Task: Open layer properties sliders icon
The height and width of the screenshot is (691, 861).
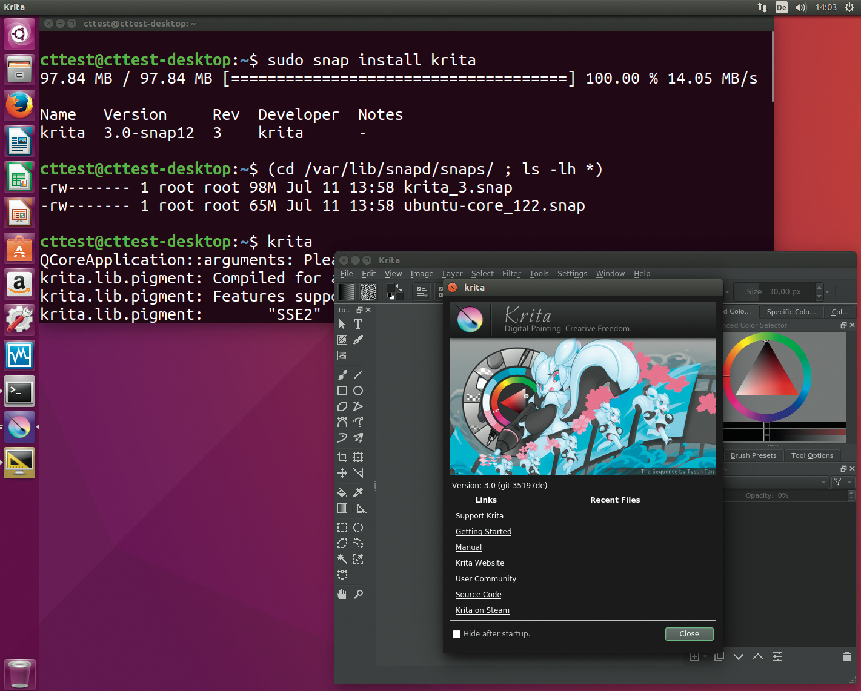Action: pos(777,656)
